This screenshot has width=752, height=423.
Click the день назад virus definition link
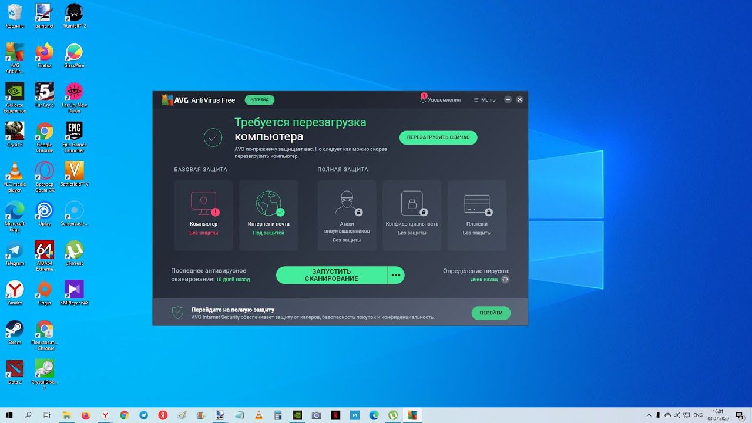[x=484, y=280]
